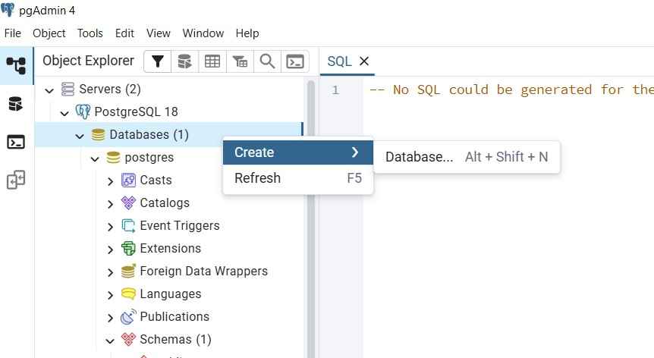
Task: Expand the Languages node
Action: click(x=110, y=295)
